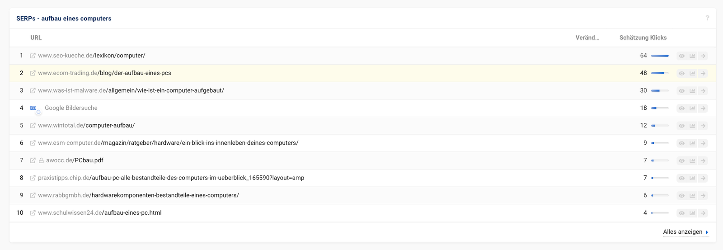Show chart for schulwissen24.de row
723x250 pixels.
692,213
